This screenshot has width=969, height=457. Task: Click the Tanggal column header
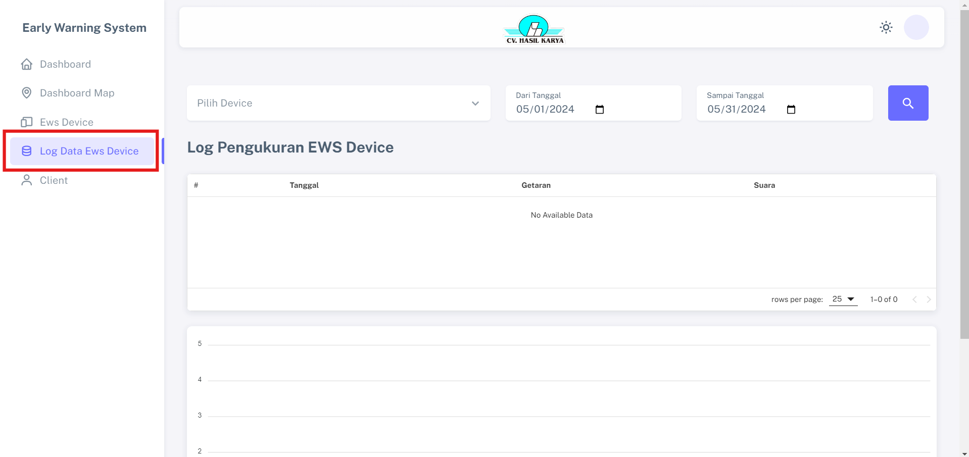(x=304, y=185)
